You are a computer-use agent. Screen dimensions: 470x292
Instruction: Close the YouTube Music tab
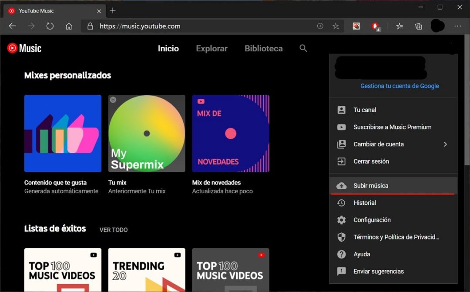click(99, 11)
